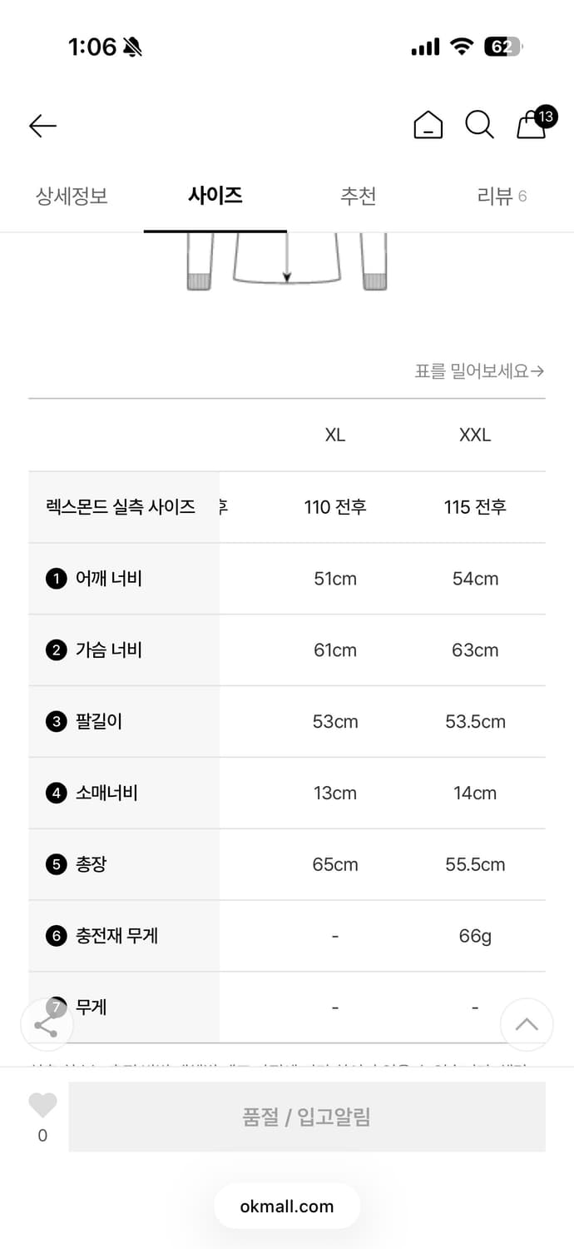This screenshot has height=1249, width=574.
Task: Tap the back arrow to go back
Action: coord(42,126)
